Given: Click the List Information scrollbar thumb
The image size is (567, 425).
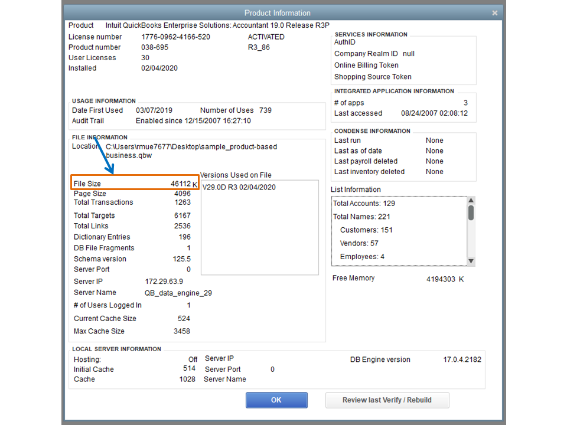Looking at the screenshot, I should click(471, 212).
